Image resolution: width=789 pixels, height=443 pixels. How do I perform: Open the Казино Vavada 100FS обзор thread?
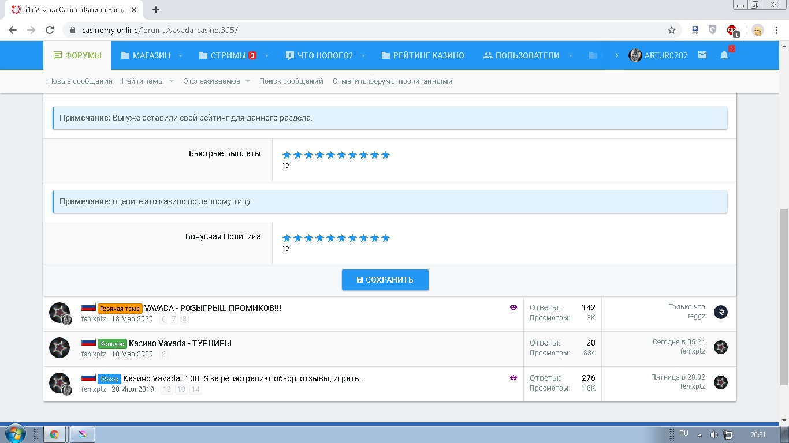click(242, 378)
